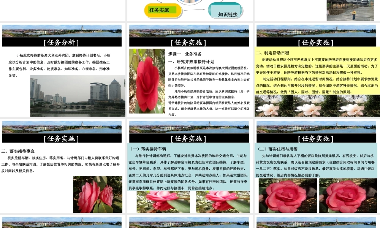
Task: Click the blue (二)落实住宿与用餐 heading
Action: 279,147
